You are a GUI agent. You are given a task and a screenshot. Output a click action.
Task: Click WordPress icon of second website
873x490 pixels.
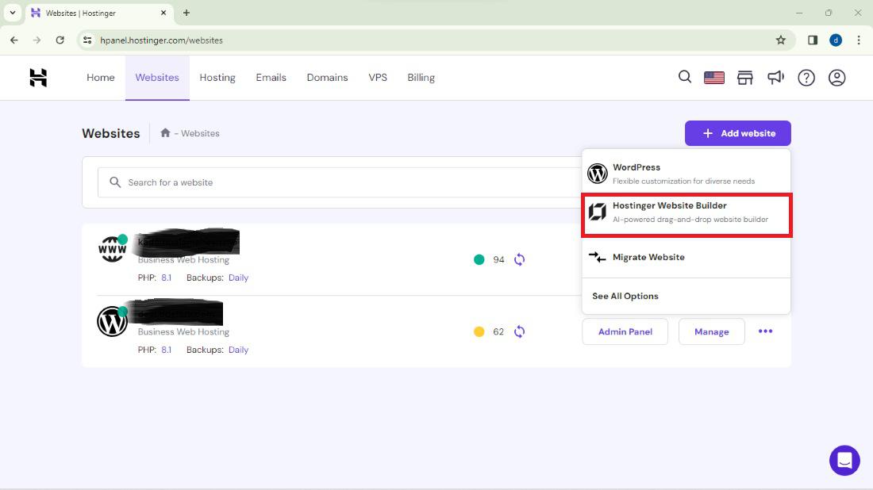click(112, 321)
